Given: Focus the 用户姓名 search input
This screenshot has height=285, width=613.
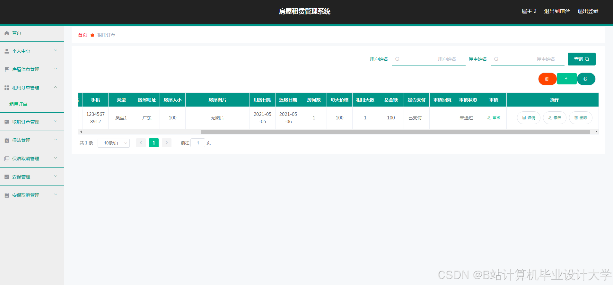Looking at the screenshot, I should (429, 59).
